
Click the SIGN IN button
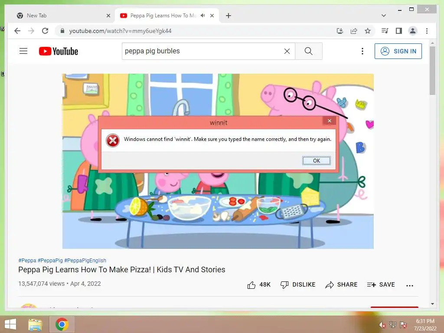point(398,51)
